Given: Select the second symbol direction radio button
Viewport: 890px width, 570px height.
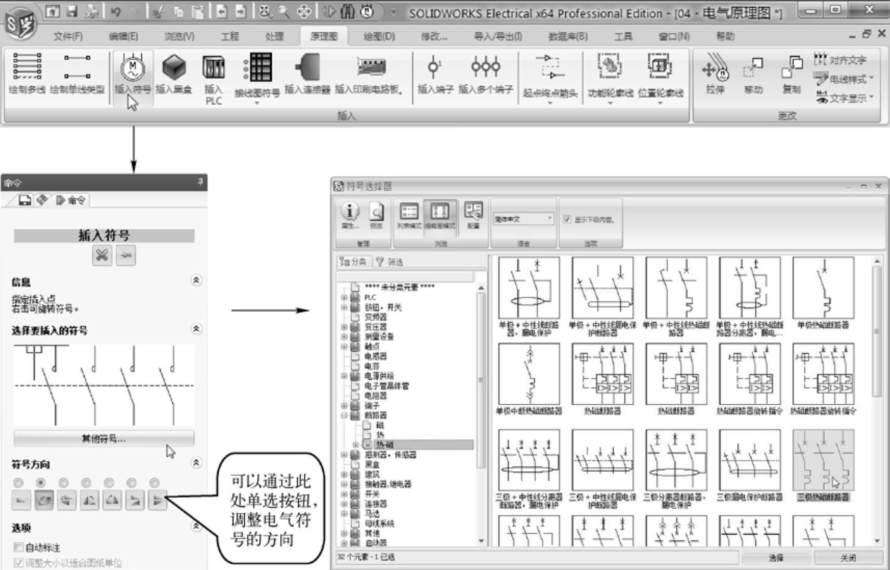Looking at the screenshot, I should pyautogui.click(x=41, y=483).
